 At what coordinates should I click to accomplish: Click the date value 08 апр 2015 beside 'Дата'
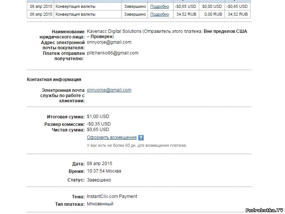pyautogui.click(x=99, y=164)
